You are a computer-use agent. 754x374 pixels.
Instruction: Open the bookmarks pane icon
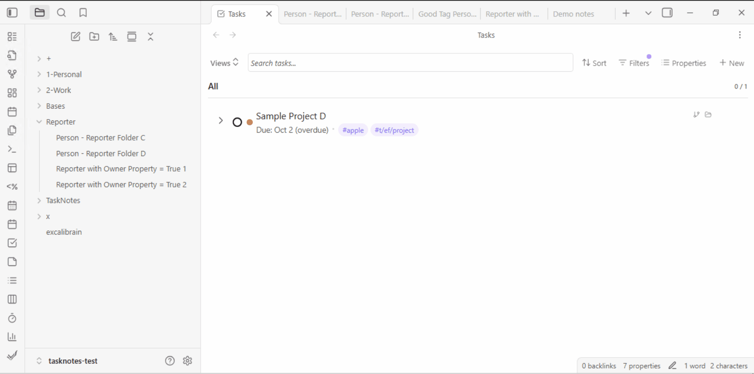83,13
